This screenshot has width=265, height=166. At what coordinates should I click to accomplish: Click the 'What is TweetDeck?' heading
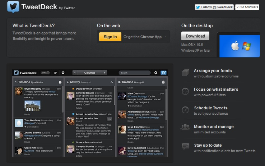tap(34, 25)
